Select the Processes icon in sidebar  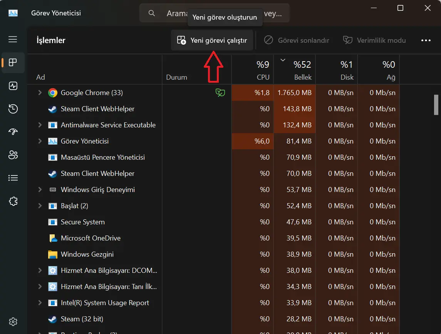coord(13,63)
